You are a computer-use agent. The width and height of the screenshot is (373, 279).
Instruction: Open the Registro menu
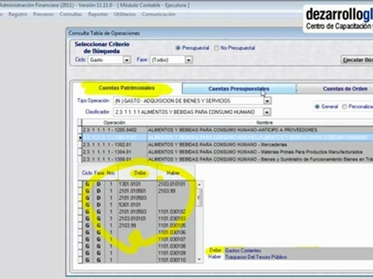pos(18,14)
